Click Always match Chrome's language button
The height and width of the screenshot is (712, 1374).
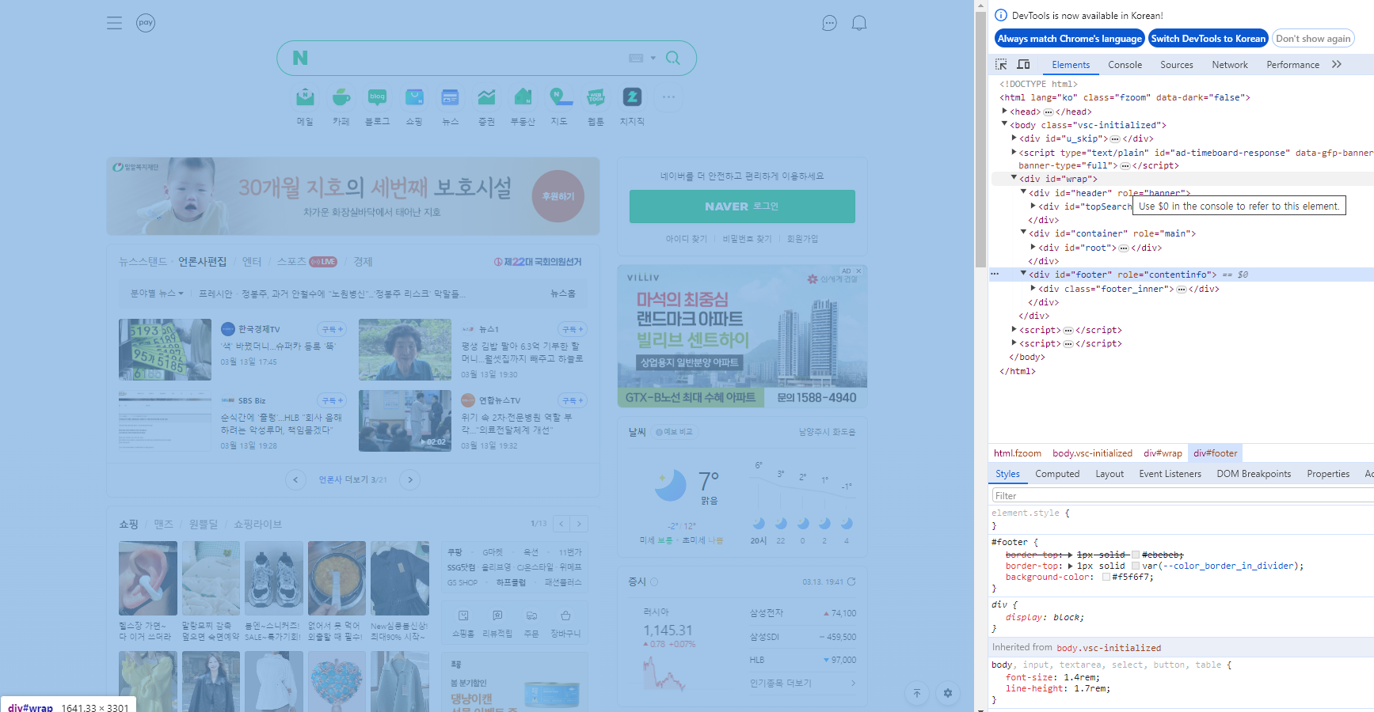click(x=1069, y=38)
